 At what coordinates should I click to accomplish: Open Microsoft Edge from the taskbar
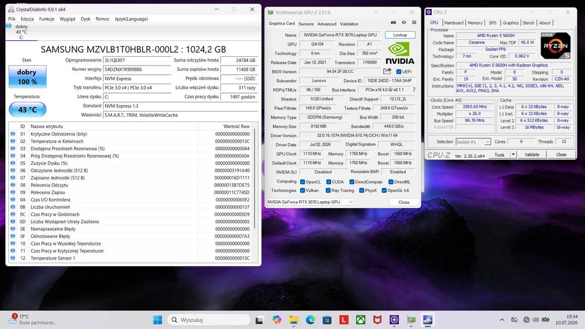311,320
